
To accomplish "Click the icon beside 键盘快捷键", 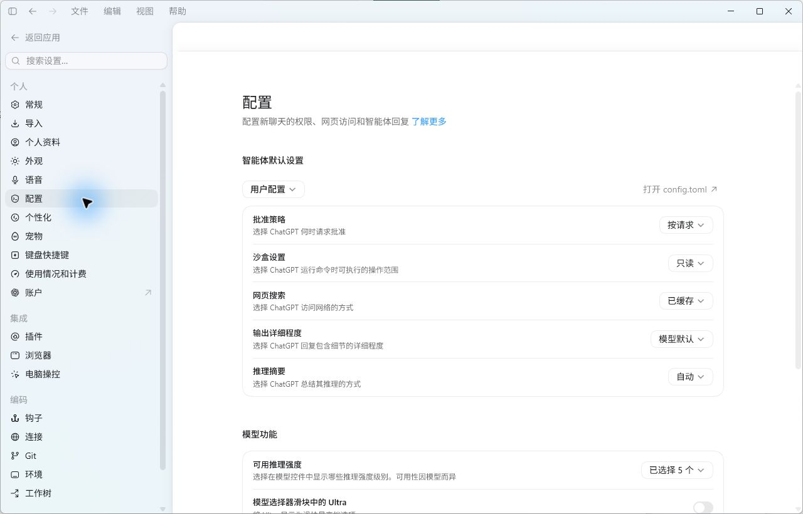I will (x=15, y=255).
